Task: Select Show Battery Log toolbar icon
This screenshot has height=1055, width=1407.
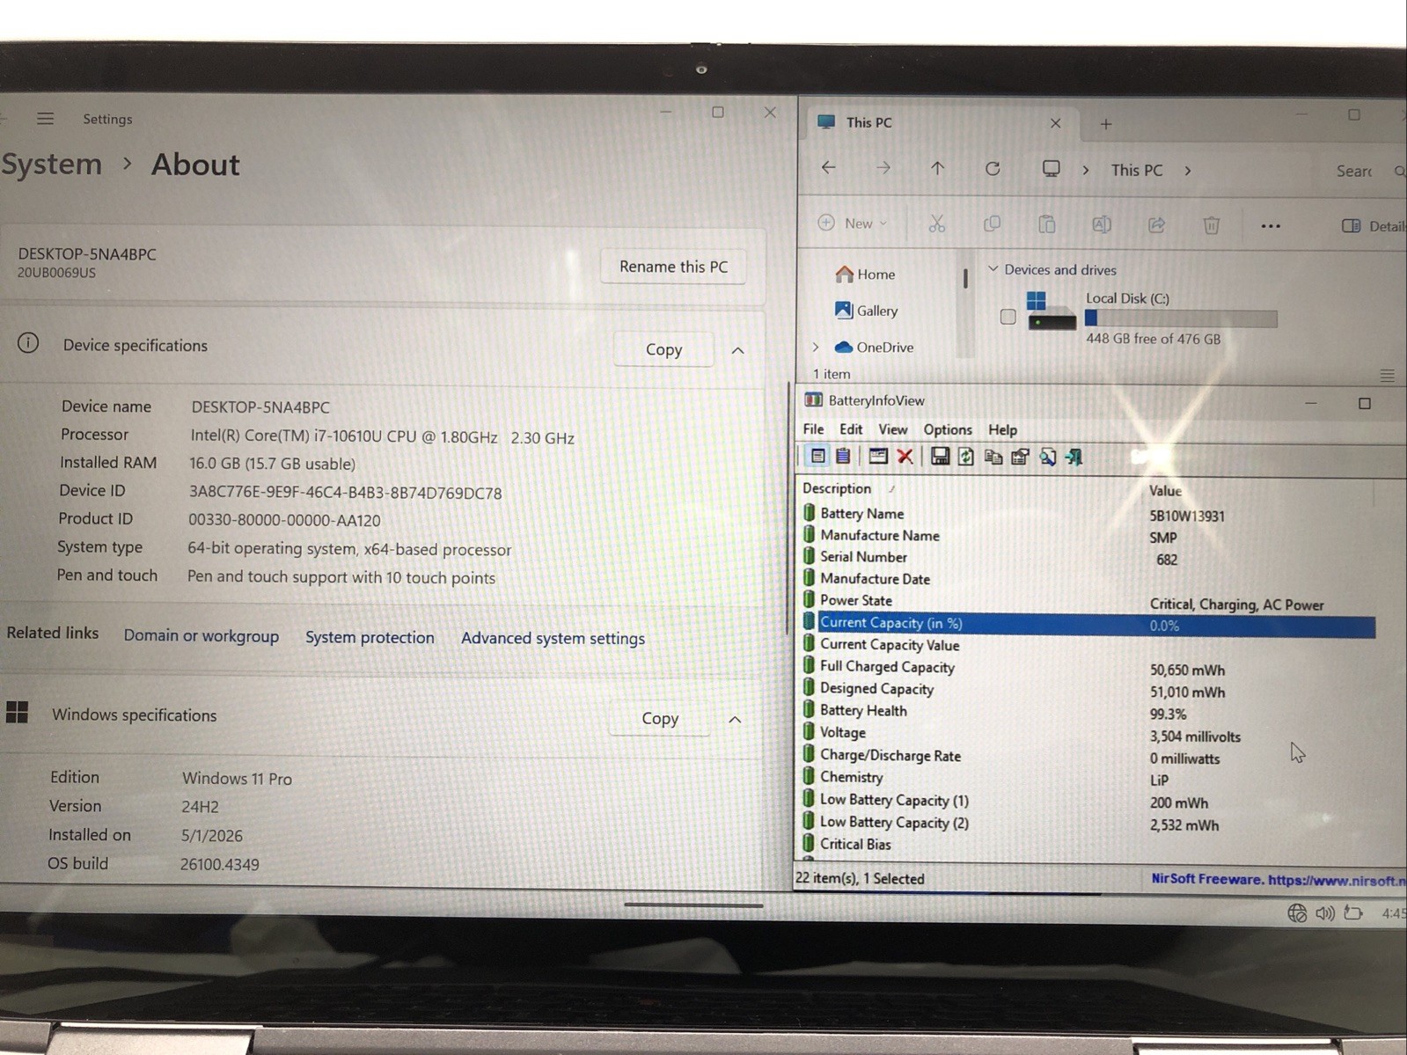Action: coord(843,456)
